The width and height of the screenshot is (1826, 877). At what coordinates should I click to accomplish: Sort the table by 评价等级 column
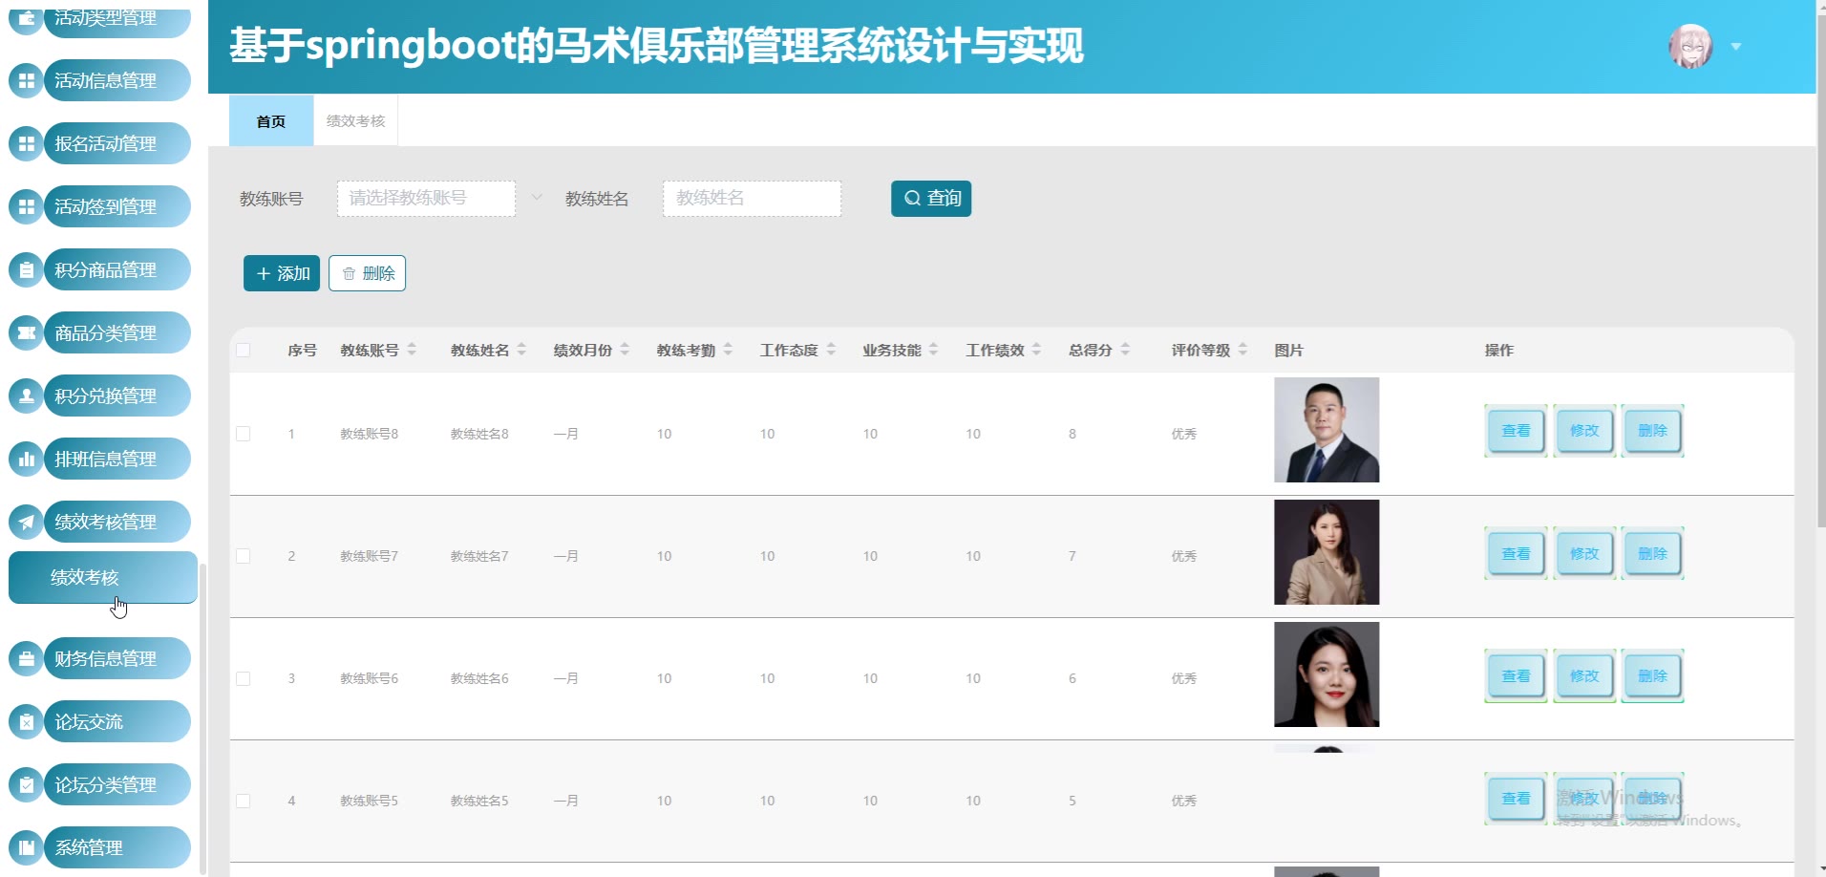[1242, 350]
